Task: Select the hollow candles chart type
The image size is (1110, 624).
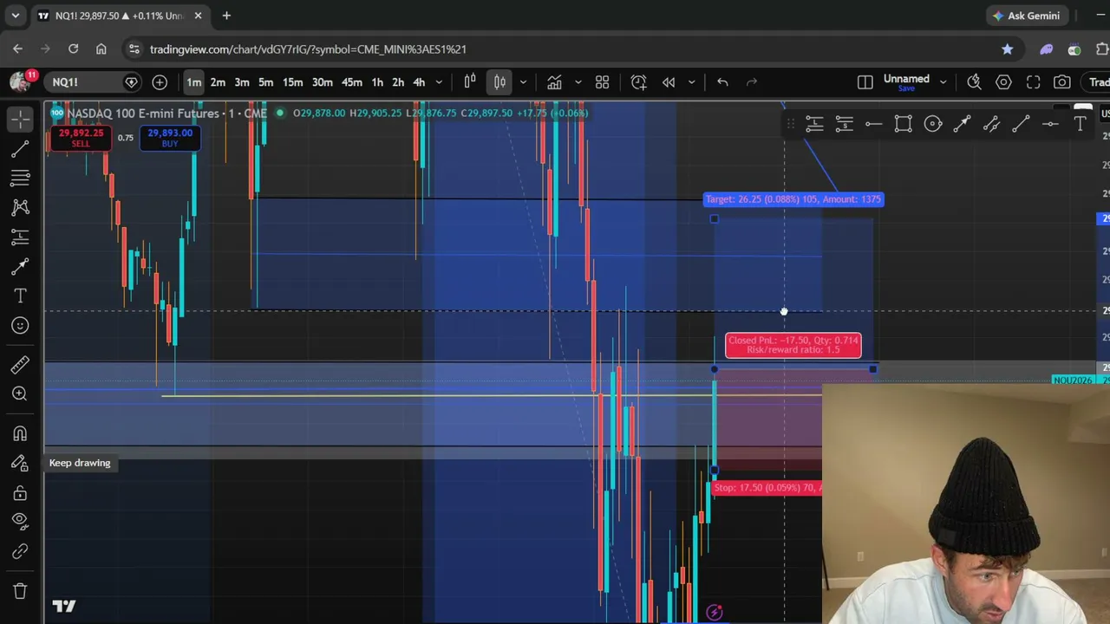Action: click(470, 82)
